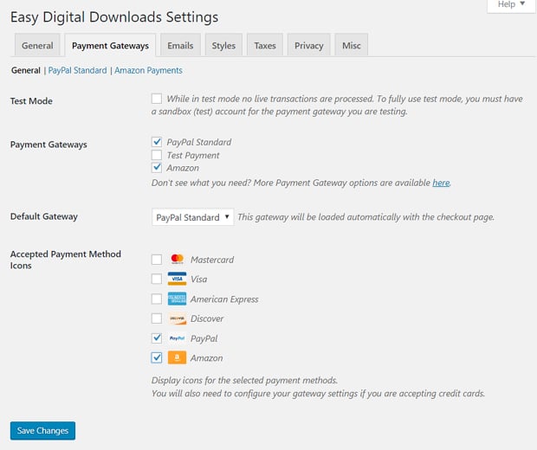Click the 'American Express' label text
537x450 pixels.
(224, 299)
